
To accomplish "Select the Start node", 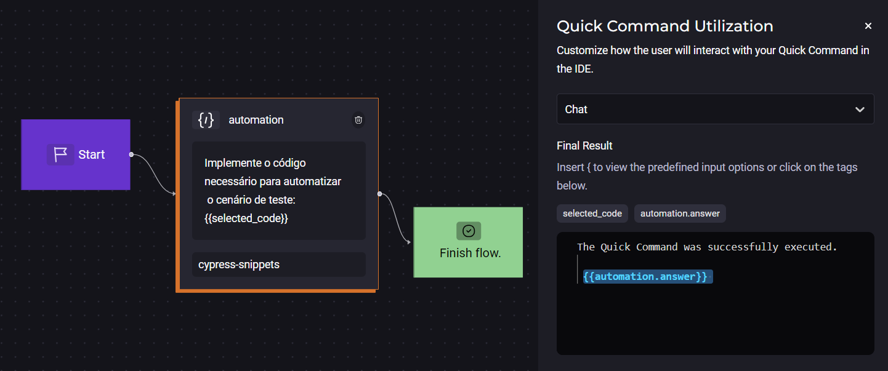I will point(76,154).
